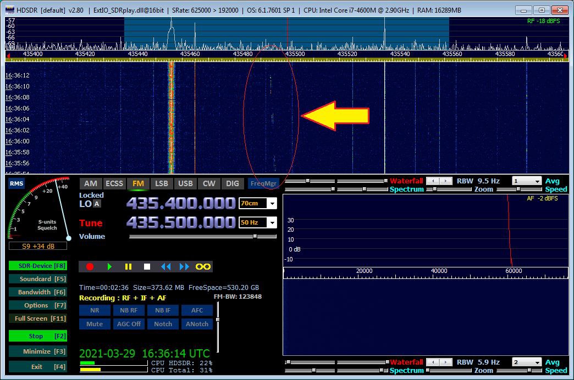Open the Options [F7] button

[37, 305]
